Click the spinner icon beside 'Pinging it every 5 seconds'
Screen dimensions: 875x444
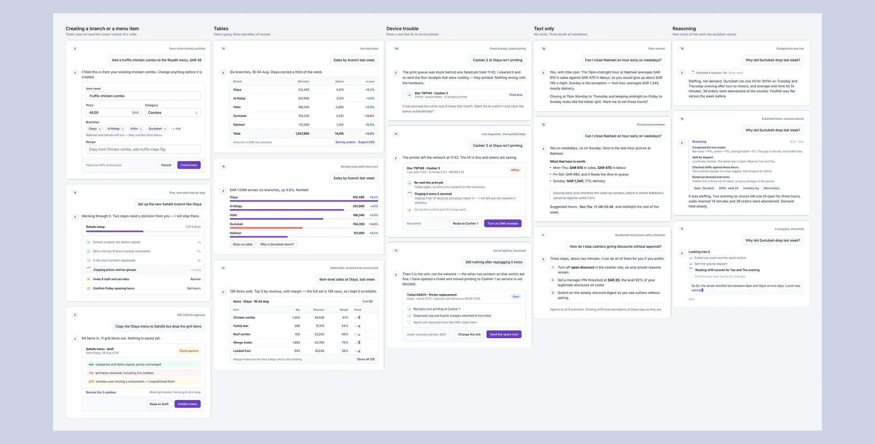[x=410, y=194]
